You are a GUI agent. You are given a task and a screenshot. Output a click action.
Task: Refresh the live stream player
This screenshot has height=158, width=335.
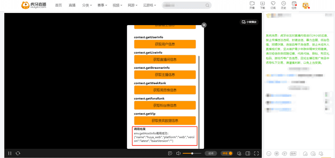click(18, 153)
